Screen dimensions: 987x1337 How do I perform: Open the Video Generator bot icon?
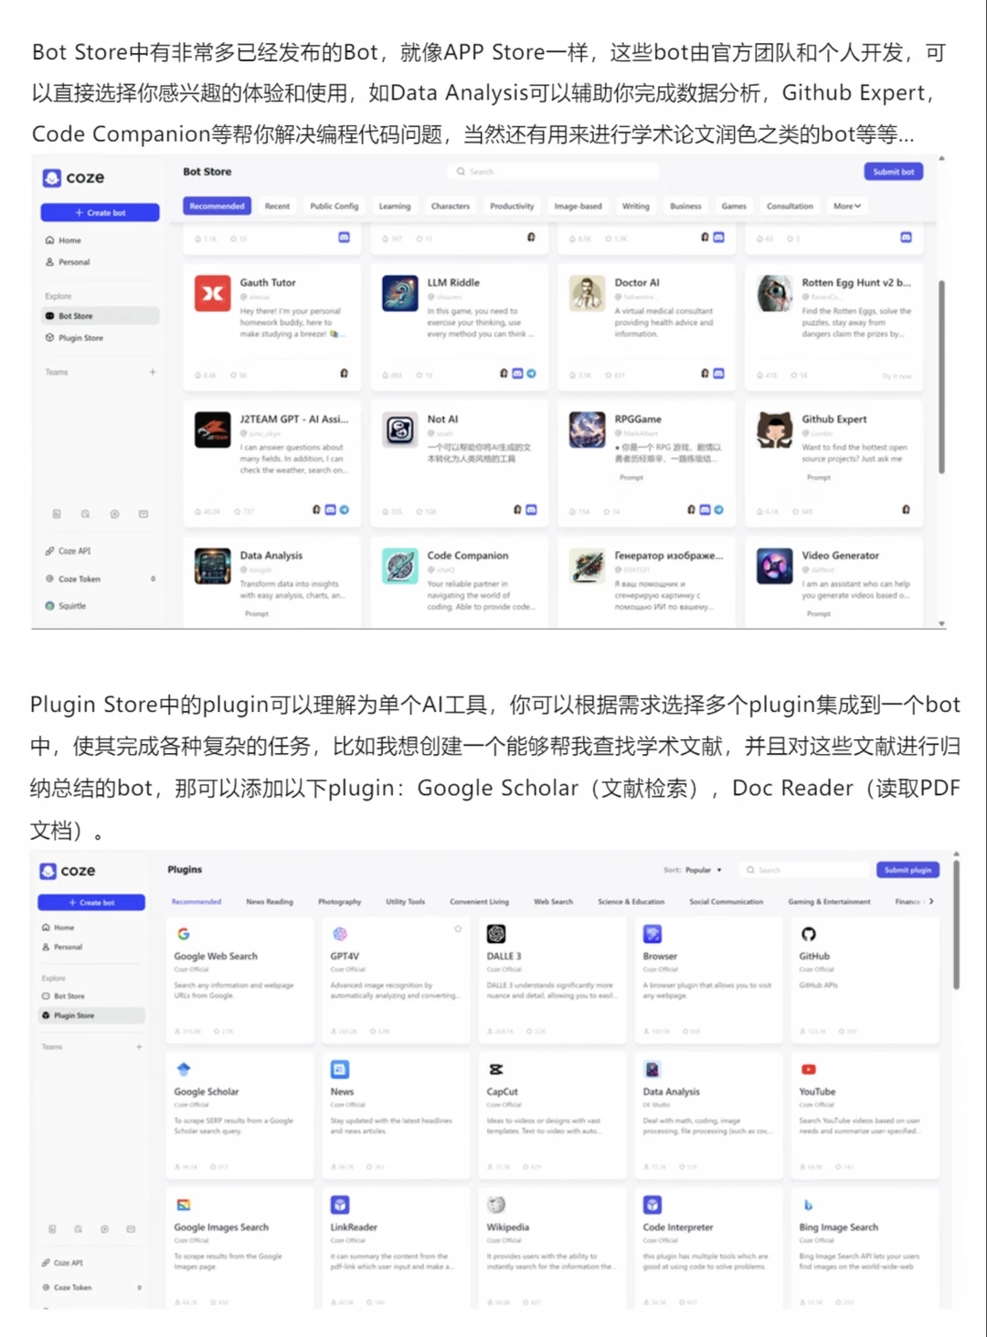tap(775, 567)
